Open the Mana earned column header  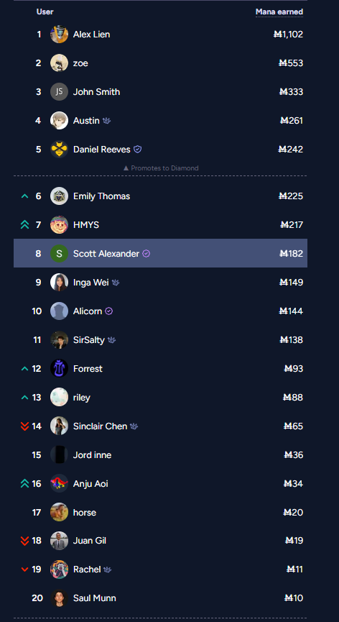click(x=279, y=12)
